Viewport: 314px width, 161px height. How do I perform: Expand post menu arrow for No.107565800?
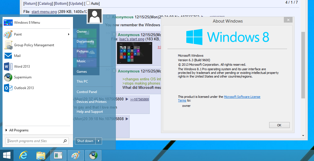click(x=127, y=99)
